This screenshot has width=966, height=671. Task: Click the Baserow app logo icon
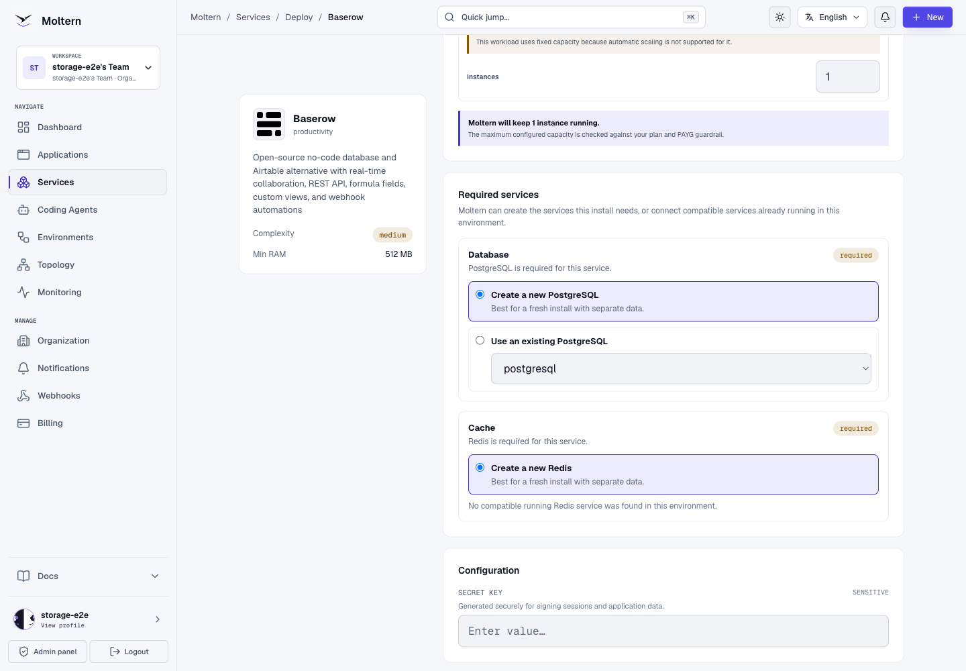click(x=269, y=124)
